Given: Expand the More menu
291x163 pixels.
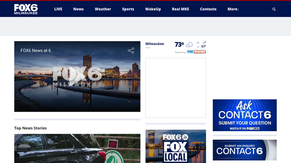Looking at the screenshot, I should pos(233,9).
